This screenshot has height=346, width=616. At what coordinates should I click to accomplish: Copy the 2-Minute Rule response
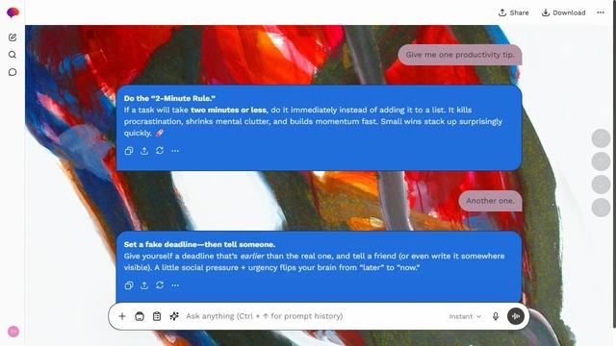tap(129, 151)
